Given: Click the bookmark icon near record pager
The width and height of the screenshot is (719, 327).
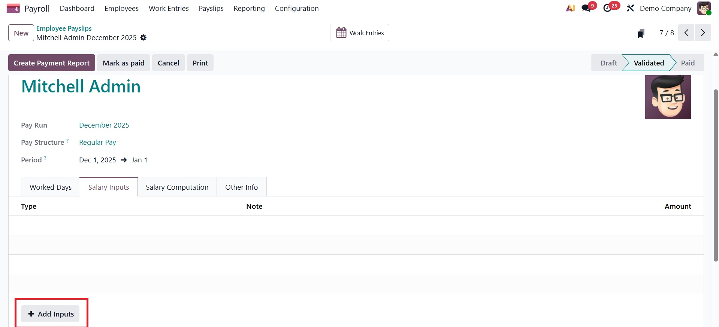Looking at the screenshot, I should tap(641, 33).
